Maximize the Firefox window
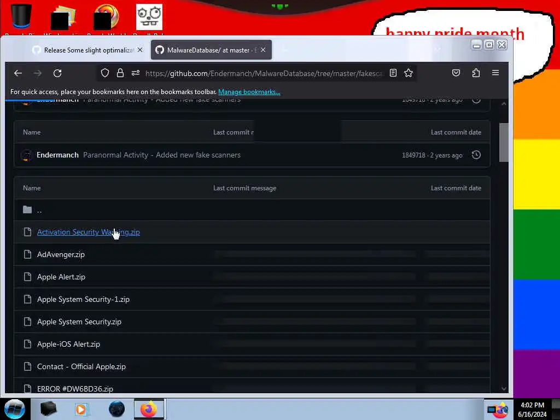This screenshot has height=420, width=560. (489, 45)
